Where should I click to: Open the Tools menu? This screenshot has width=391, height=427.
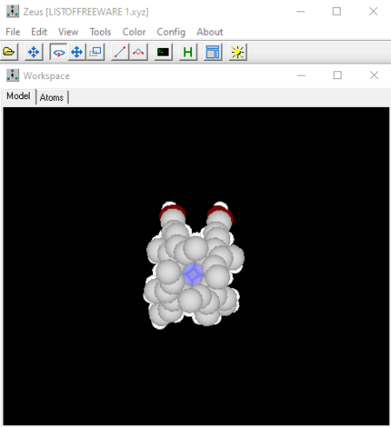point(100,32)
